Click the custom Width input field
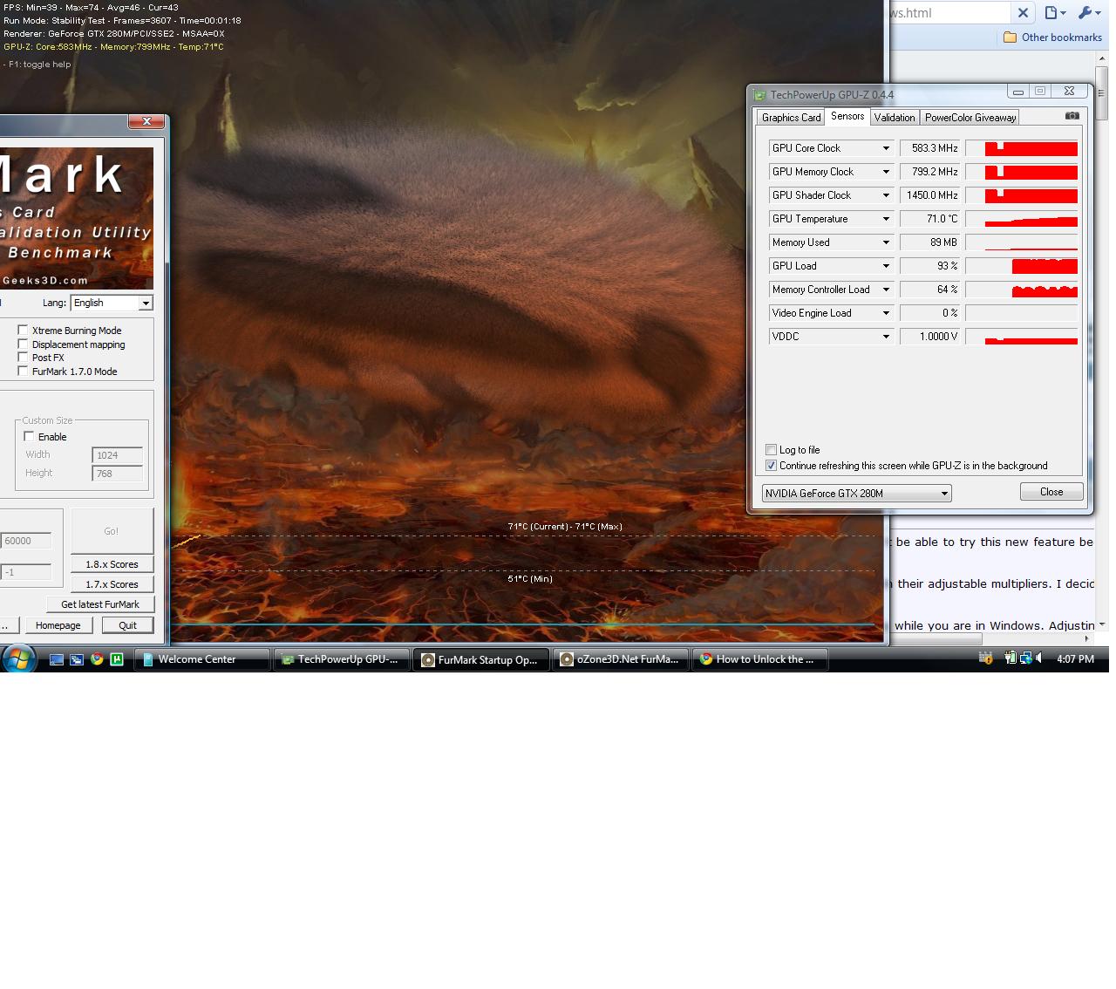This screenshot has height=989, width=1116. (117, 454)
